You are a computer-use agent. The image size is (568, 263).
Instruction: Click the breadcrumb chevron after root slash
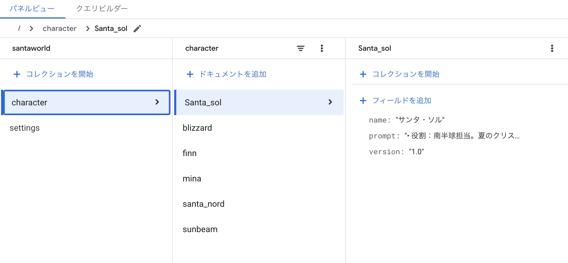coord(31,29)
